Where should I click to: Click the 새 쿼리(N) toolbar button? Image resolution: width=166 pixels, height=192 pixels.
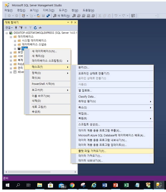tap(61, 16)
